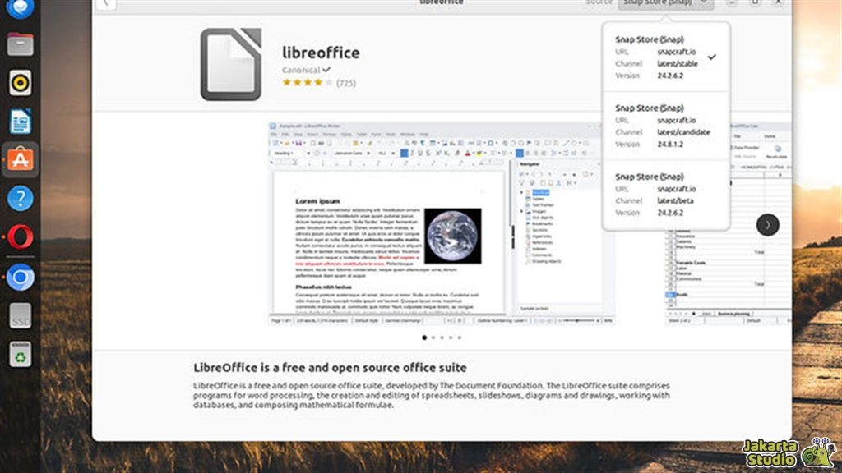
Task: Click the back arrow to return
Action: point(104,4)
